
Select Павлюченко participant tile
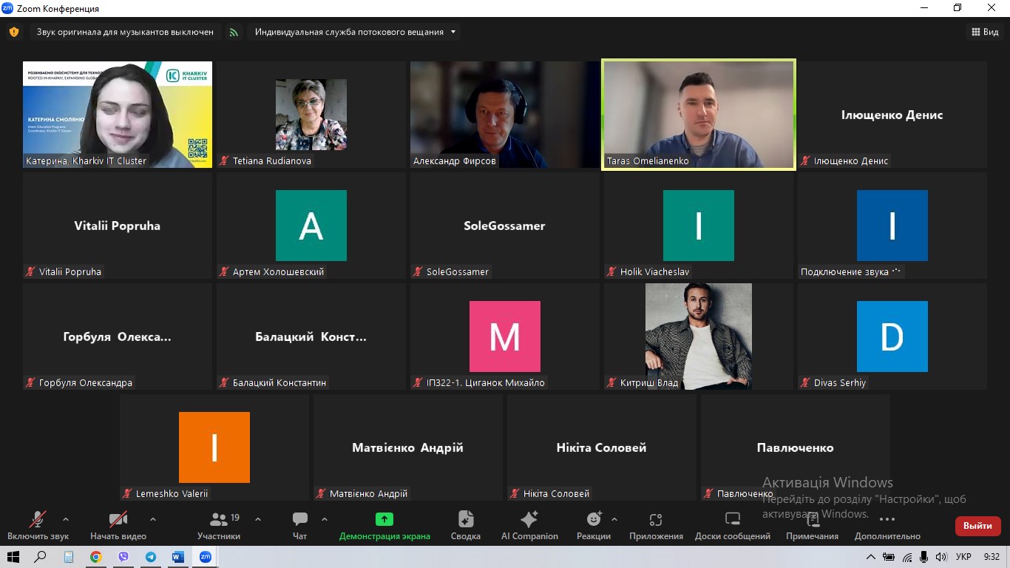click(796, 447)
